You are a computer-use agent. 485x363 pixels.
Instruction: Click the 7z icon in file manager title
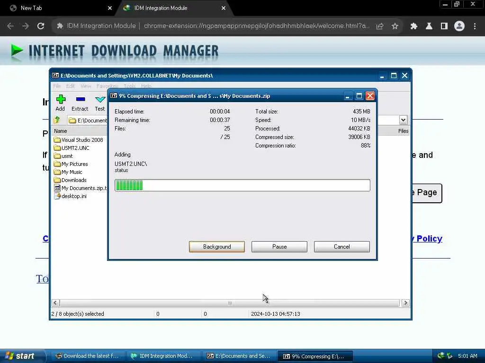click(x=55, y=75)
